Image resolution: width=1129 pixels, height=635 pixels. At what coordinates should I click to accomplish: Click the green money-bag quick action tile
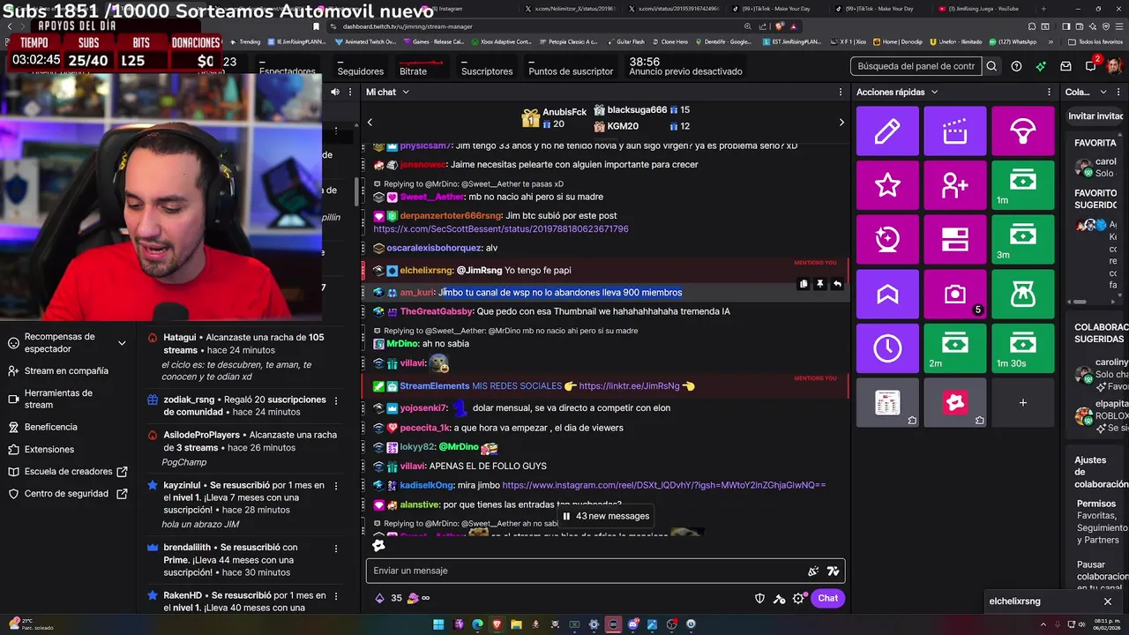1022,294
